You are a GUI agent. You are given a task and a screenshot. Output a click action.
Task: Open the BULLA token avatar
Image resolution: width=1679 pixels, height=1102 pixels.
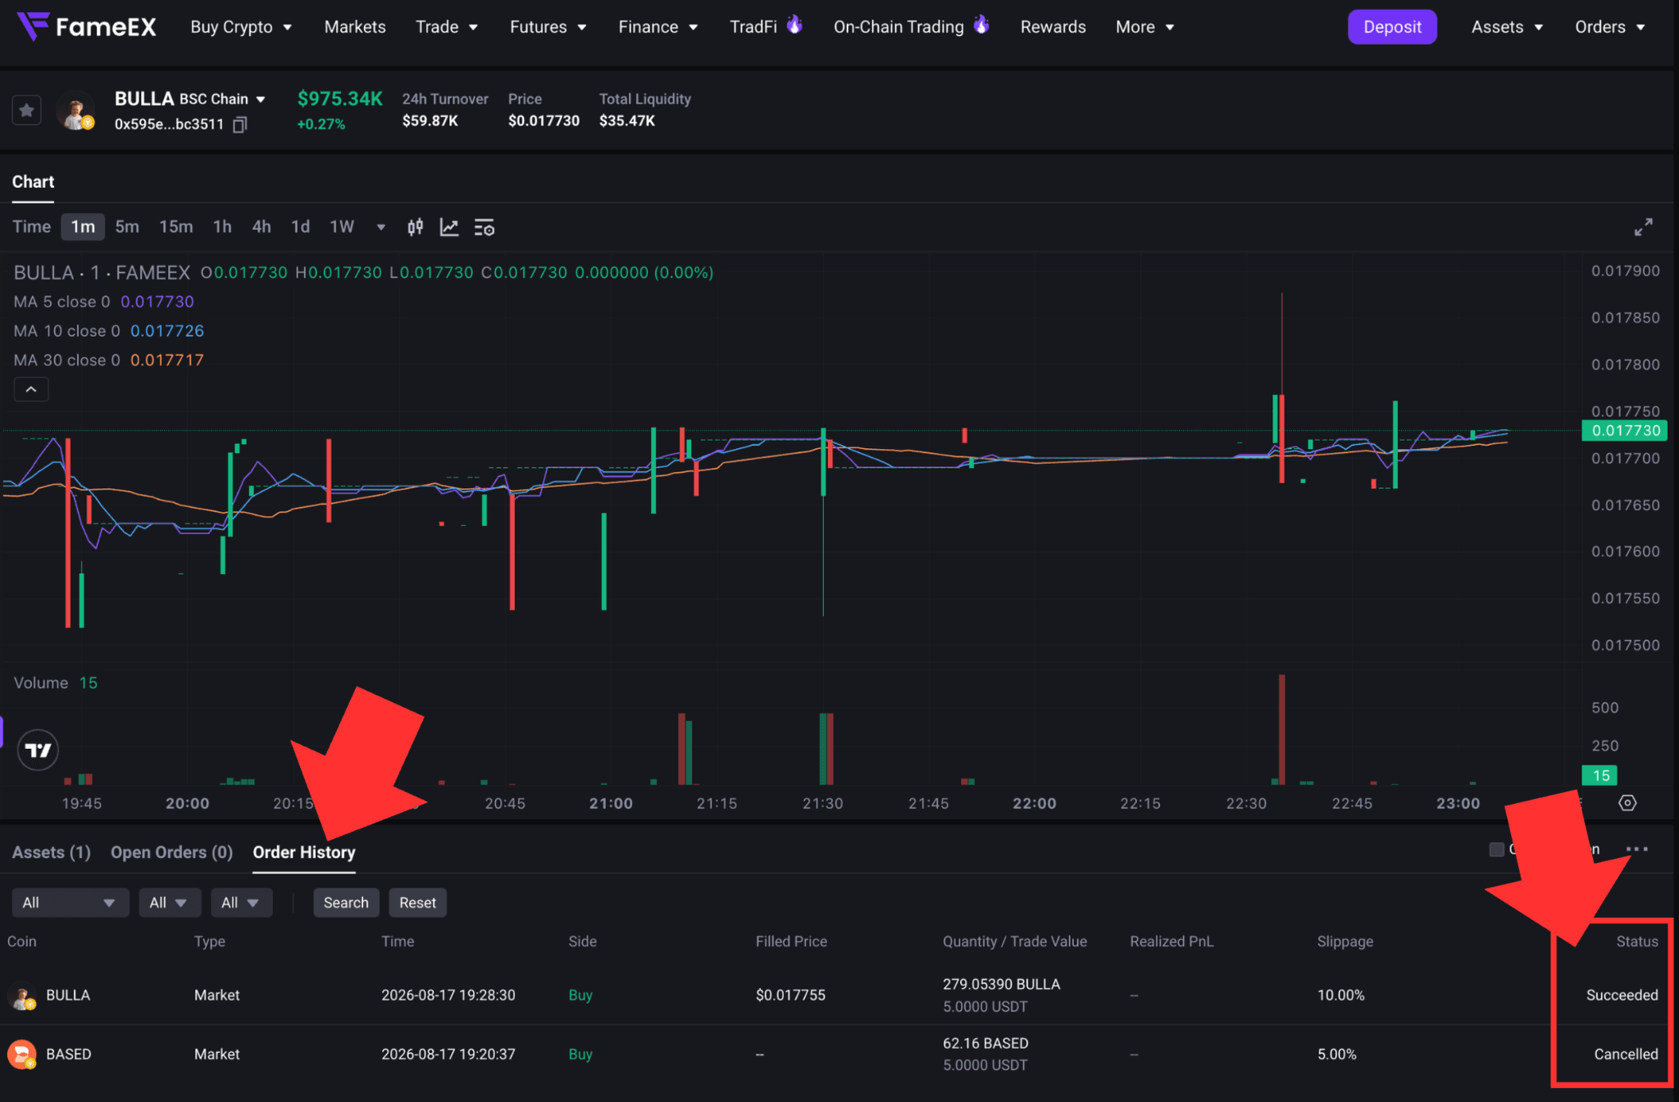pos(75,111)
